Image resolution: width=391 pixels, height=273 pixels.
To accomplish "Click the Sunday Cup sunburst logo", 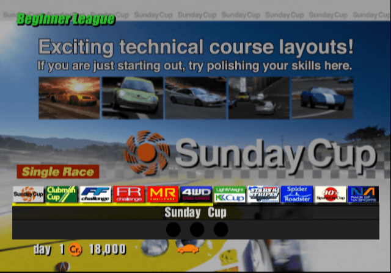I will (x=147, y=153).
